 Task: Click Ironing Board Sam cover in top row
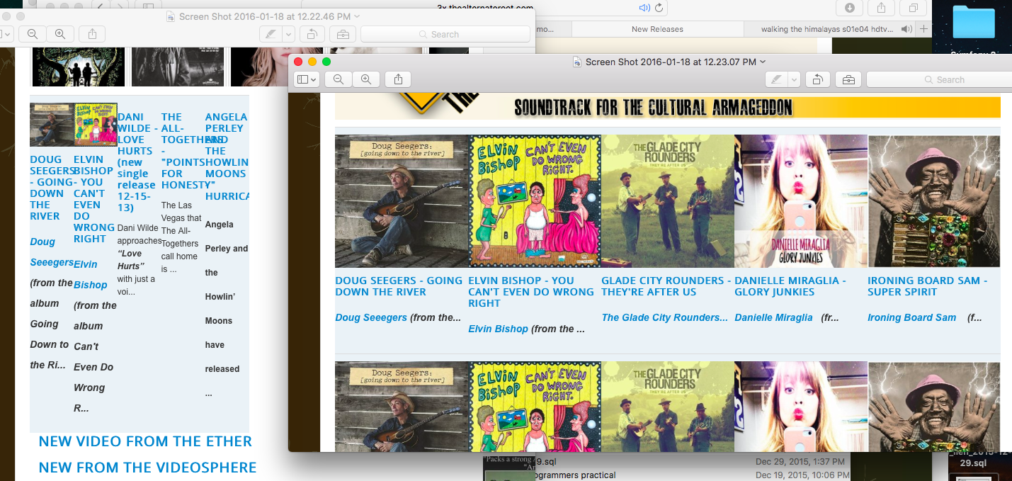point(934,201)
